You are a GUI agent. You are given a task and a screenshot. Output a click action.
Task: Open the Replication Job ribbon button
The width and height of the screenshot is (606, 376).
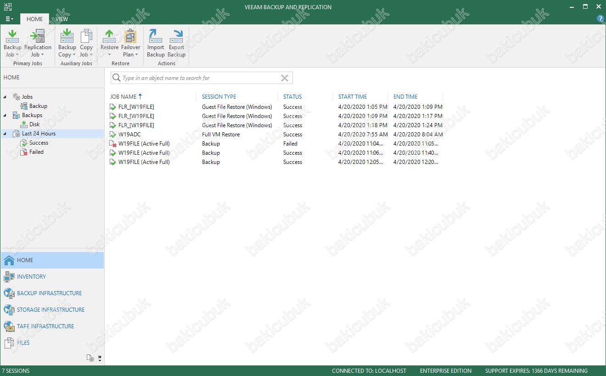tap(38, 43)
